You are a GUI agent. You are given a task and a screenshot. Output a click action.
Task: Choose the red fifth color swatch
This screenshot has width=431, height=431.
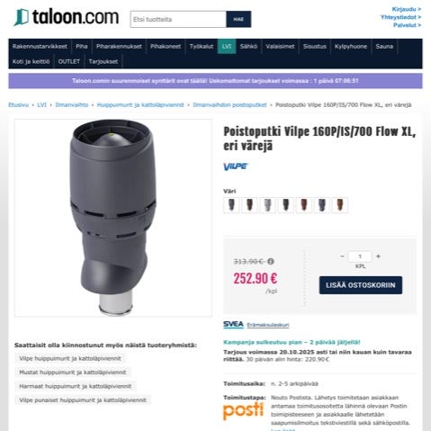pyautogui.click(x=304, y=205)
